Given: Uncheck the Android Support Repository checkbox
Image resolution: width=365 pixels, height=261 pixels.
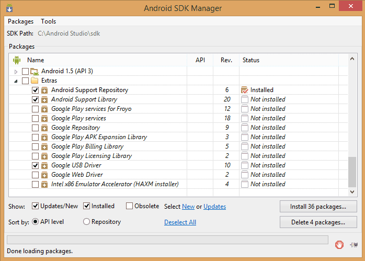Looking at the screenshot, I should tap(35, 90).
